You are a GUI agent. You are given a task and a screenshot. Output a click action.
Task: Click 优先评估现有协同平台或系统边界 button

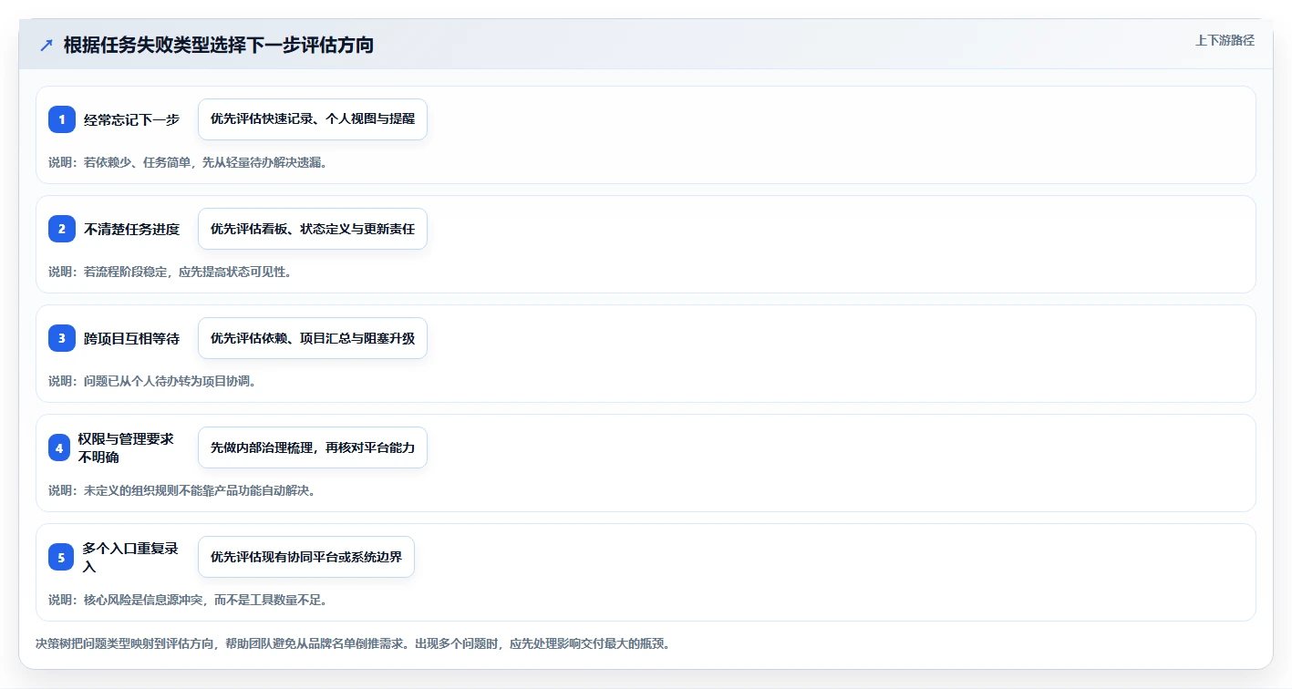tap(306, 557)
